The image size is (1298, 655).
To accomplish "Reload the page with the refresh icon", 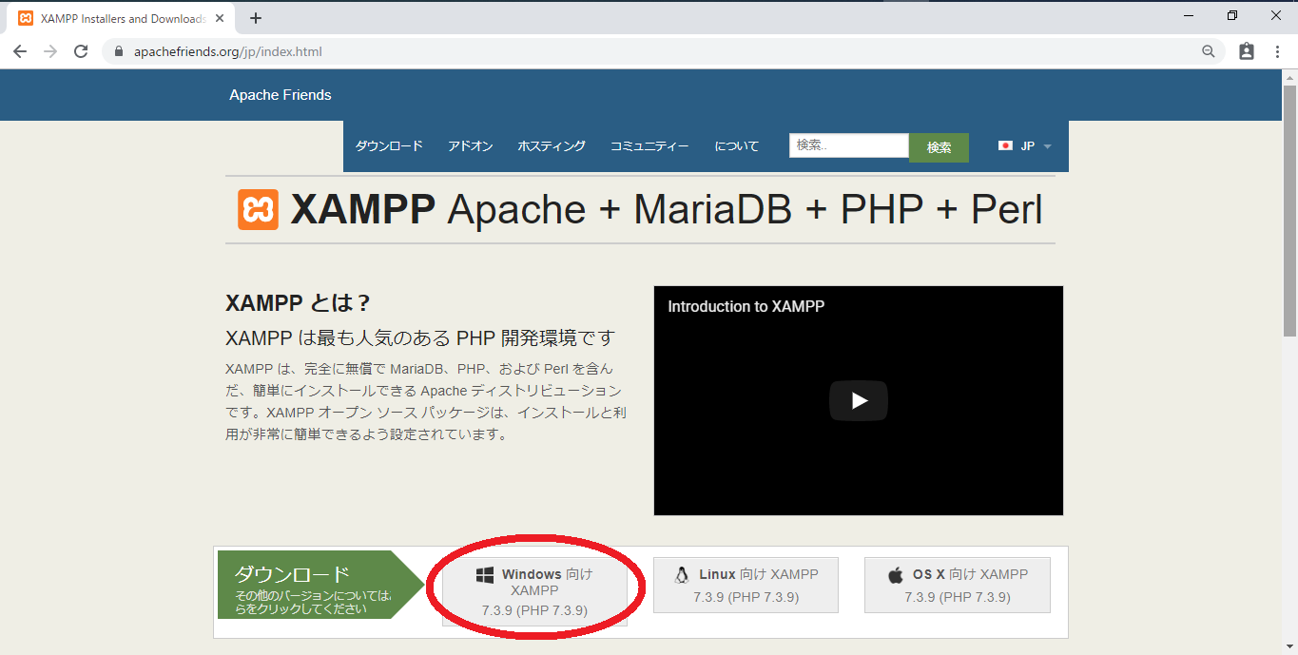I will tap(81, 51).
